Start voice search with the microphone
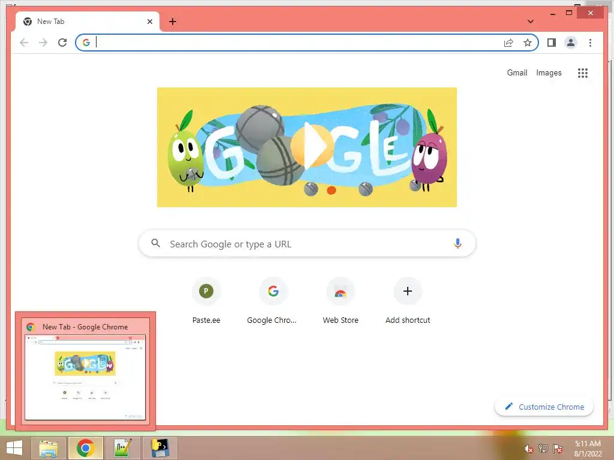This screenshot has height=460, width=614. tap(458, 243)
